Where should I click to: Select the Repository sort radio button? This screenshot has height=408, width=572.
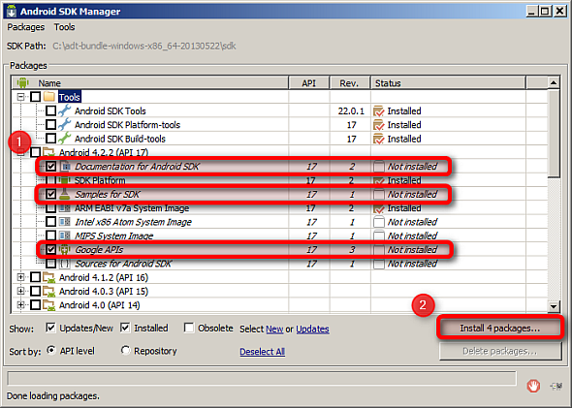(x=125, y=351)
